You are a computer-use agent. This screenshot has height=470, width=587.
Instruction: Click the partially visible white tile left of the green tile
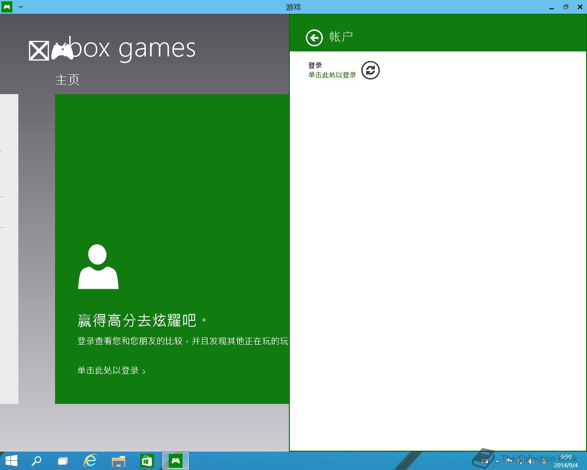tap(9, 249)
